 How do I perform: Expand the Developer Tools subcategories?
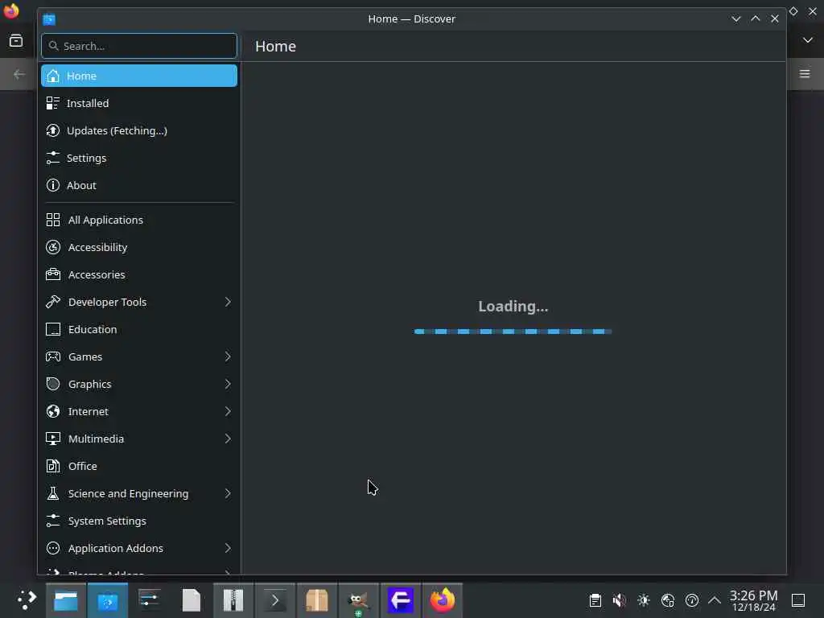click(x=228, y=302)
